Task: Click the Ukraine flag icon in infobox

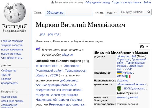Action: 119,73
